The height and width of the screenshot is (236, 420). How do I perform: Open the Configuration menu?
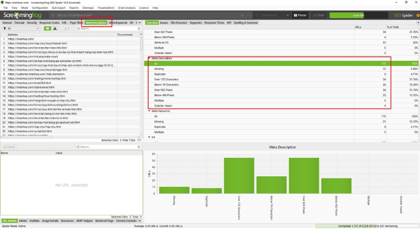40,8
